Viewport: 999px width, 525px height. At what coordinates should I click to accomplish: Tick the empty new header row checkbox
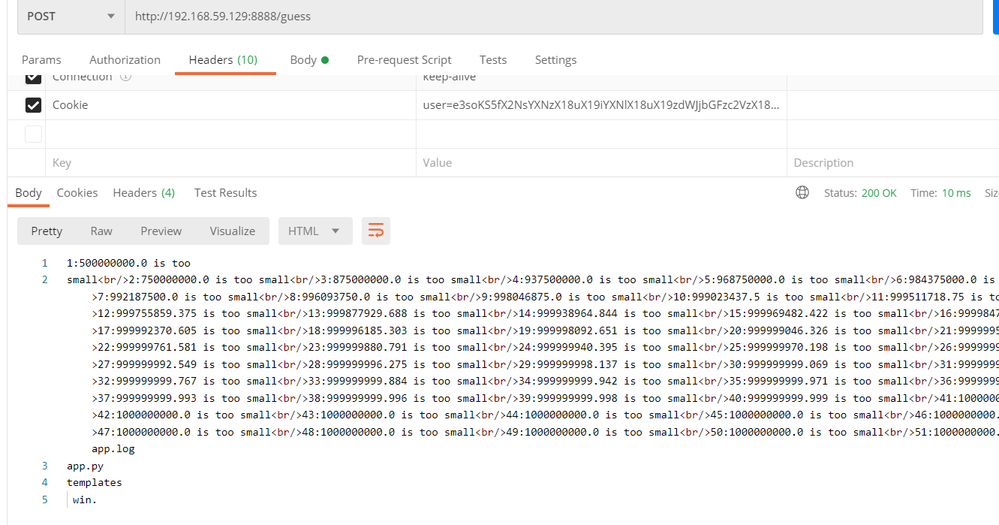tap(33, 134)
